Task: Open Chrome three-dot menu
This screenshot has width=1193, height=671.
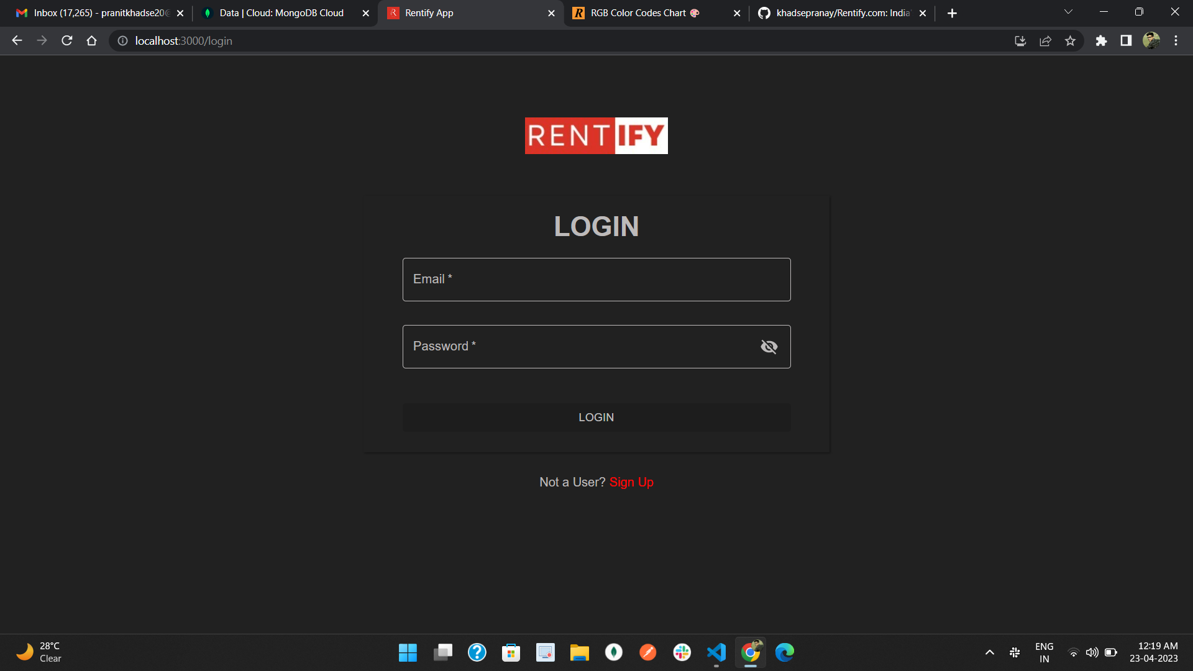Action: (1176, 41)
